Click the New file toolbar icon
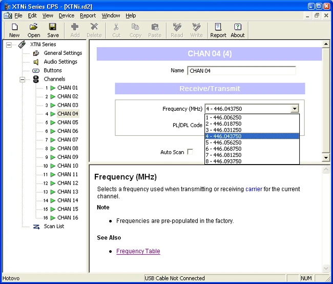This screenshot has height=284, width=333. tap(14, 30)
